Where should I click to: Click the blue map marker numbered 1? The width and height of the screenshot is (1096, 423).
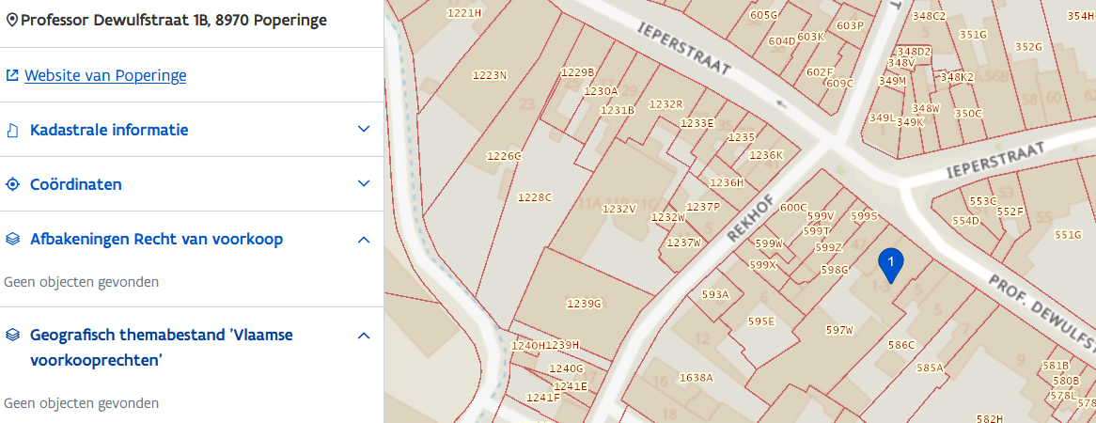[x=889, y=263]
